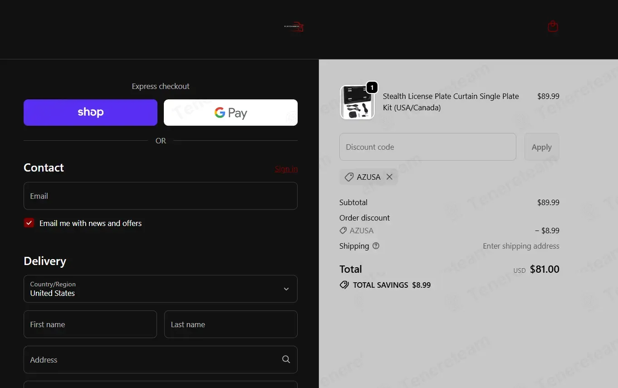Focus the Email input field
Image resolution: width=618 pixels, height=388 pixels.
pos(161,196)
